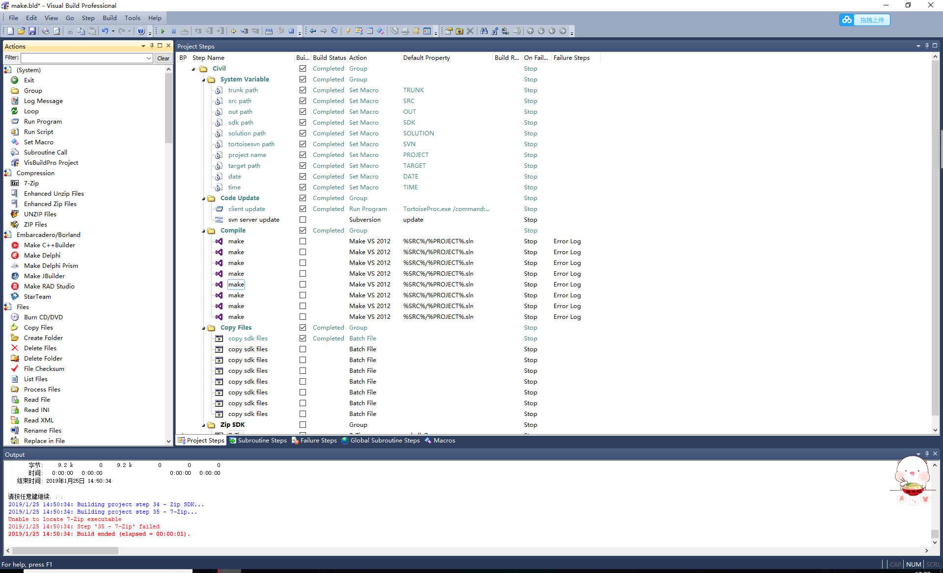Click the Default Property column header
This screenshot has height=573, width=943.
point(446,58)
